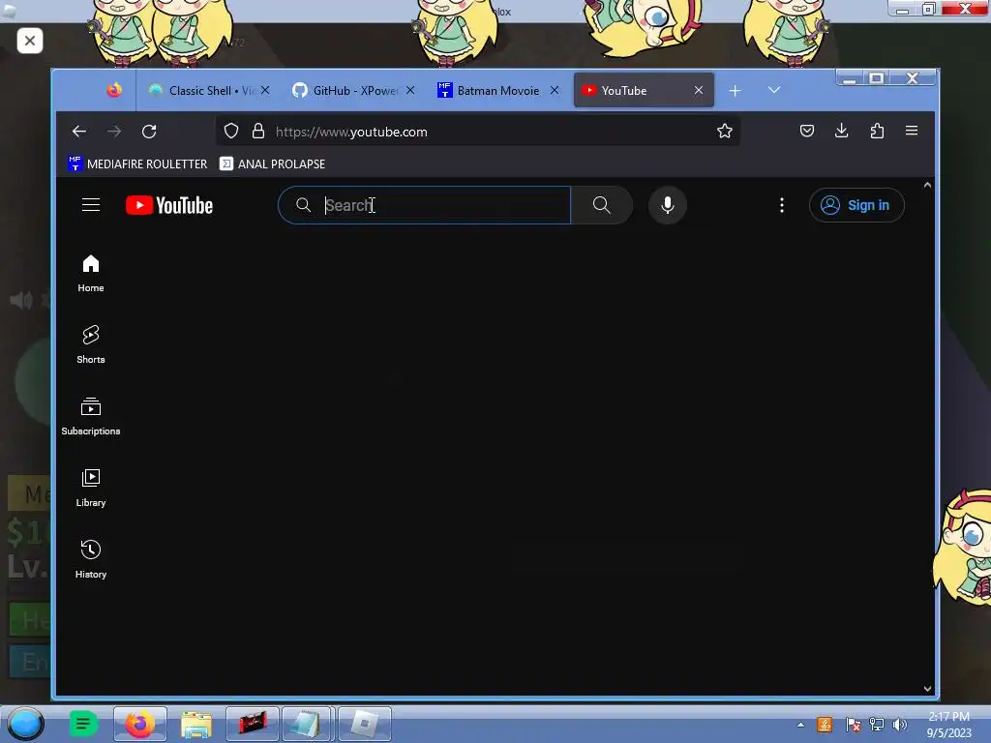Open the Windows Start orb
Screen dimensions: 991x743
25,724
